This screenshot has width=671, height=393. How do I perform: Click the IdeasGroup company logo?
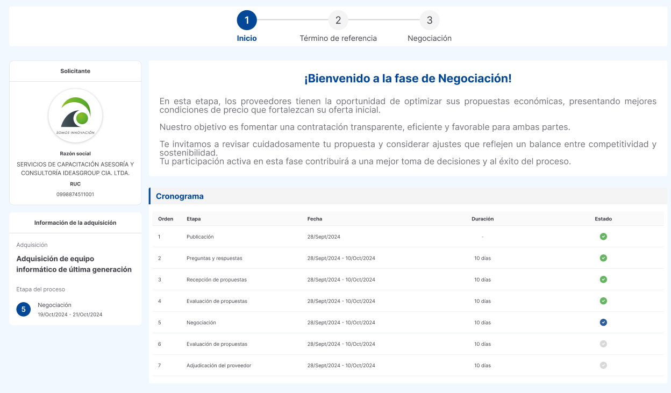coord(75,116)
